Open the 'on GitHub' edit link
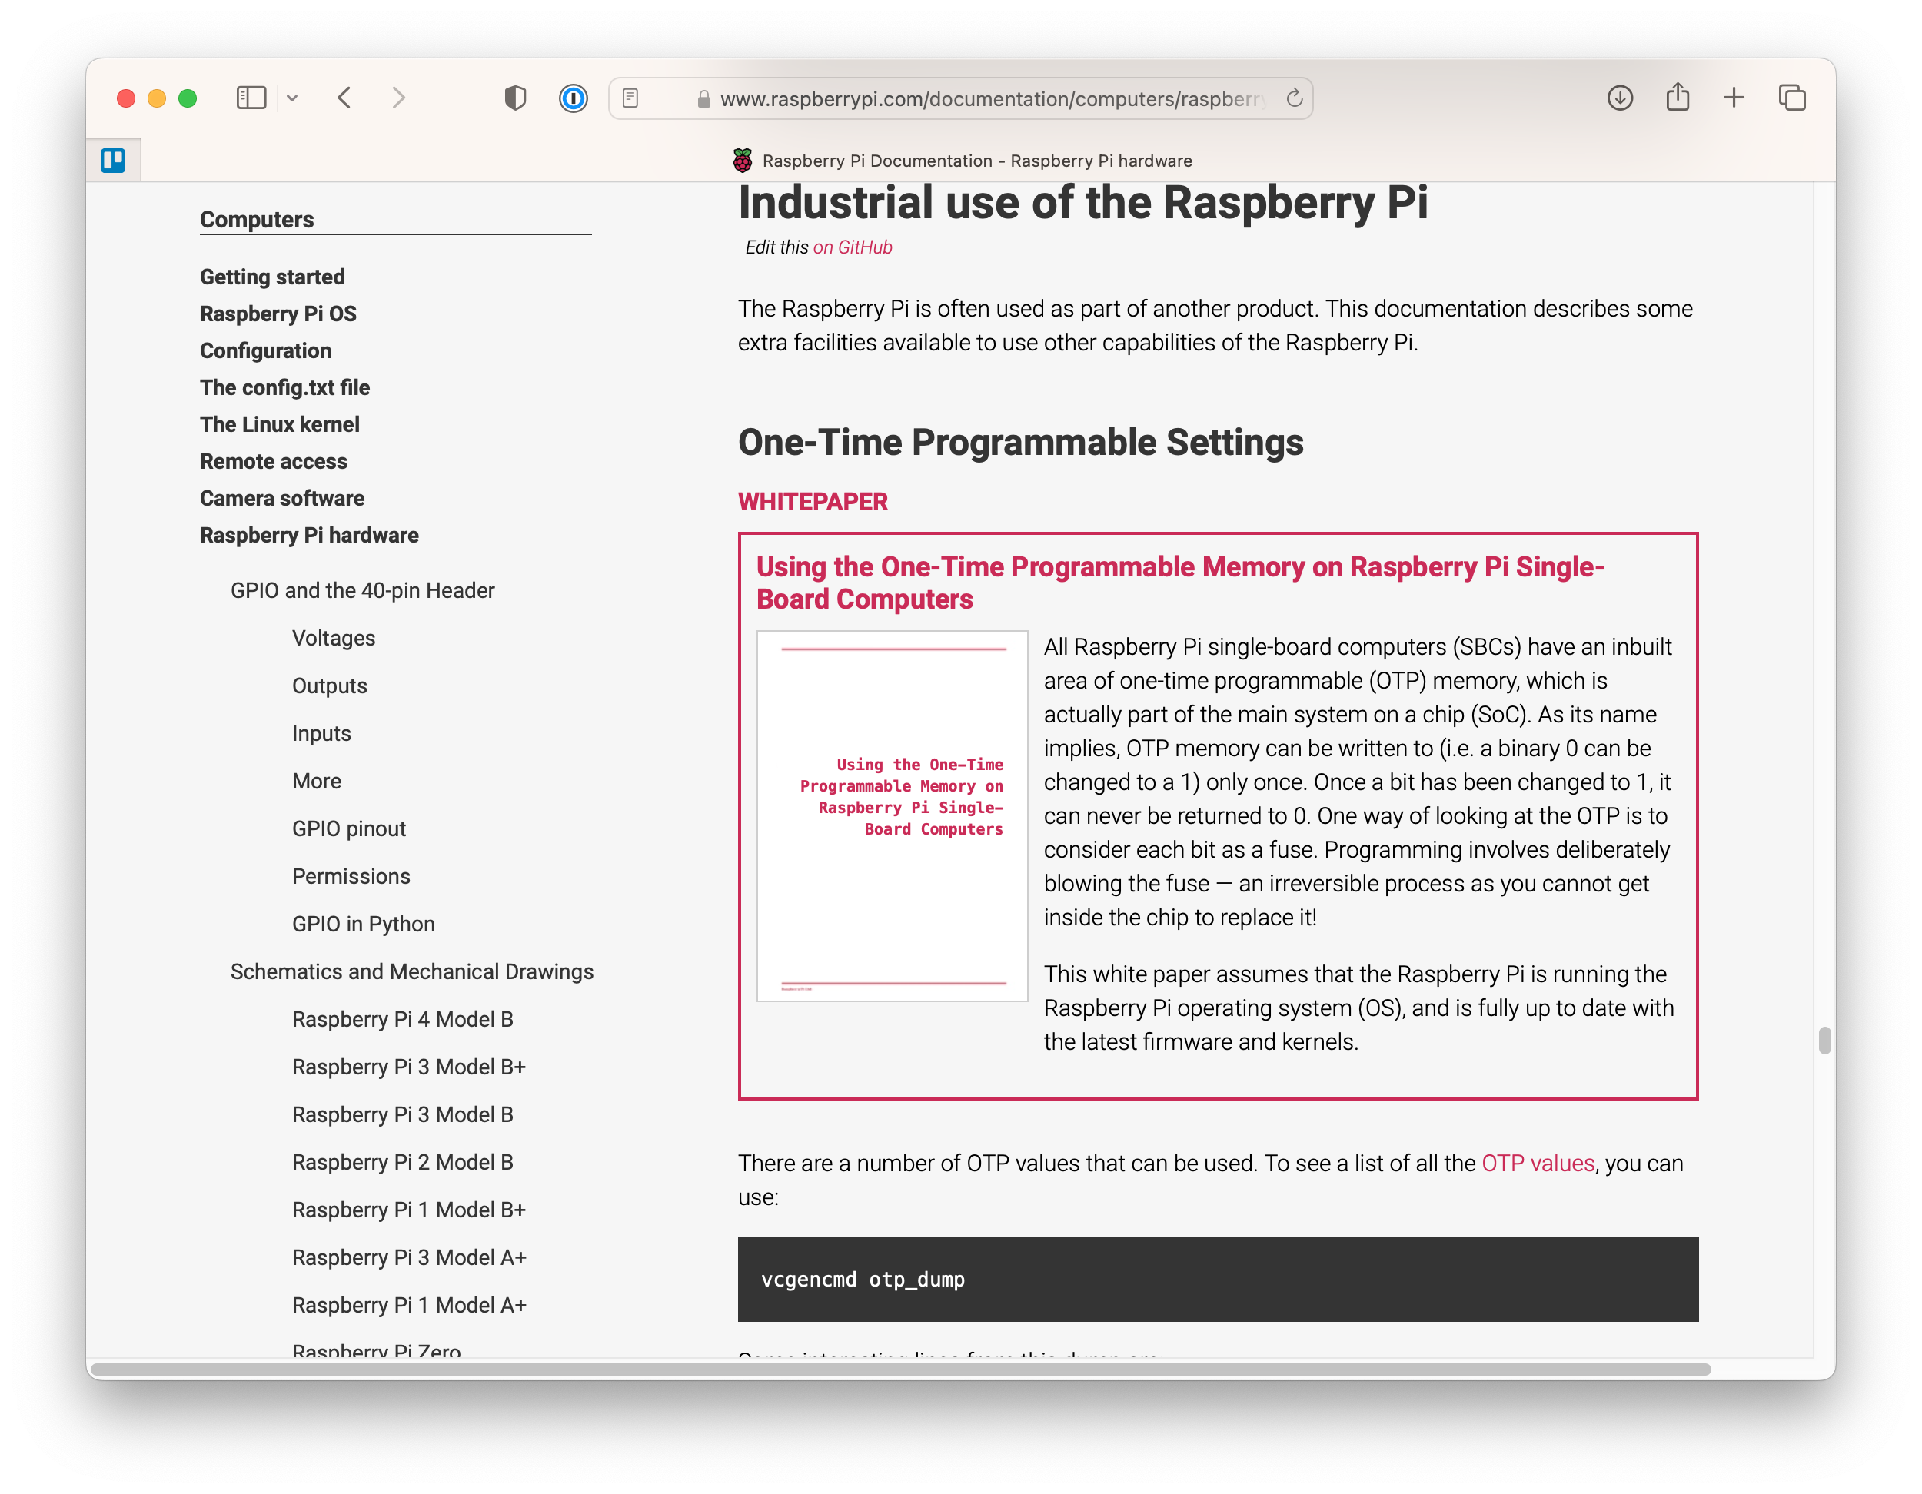 [x=852, y=247]
